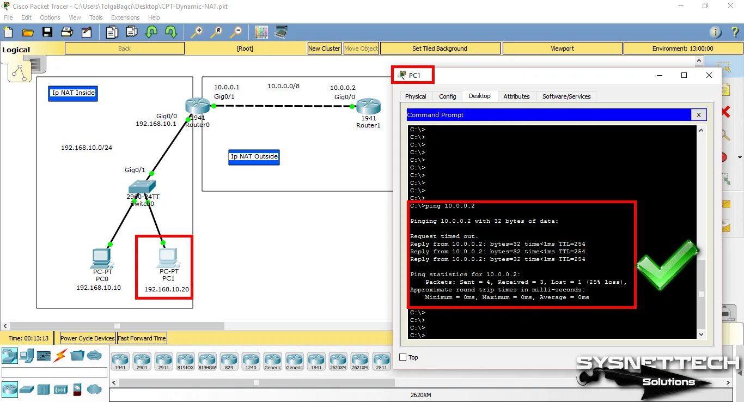The height and width of the screenshot is (402, 744).
Task: Save the project with floppy disk icon
Action: pyautogui.click(x=47, y=32)
